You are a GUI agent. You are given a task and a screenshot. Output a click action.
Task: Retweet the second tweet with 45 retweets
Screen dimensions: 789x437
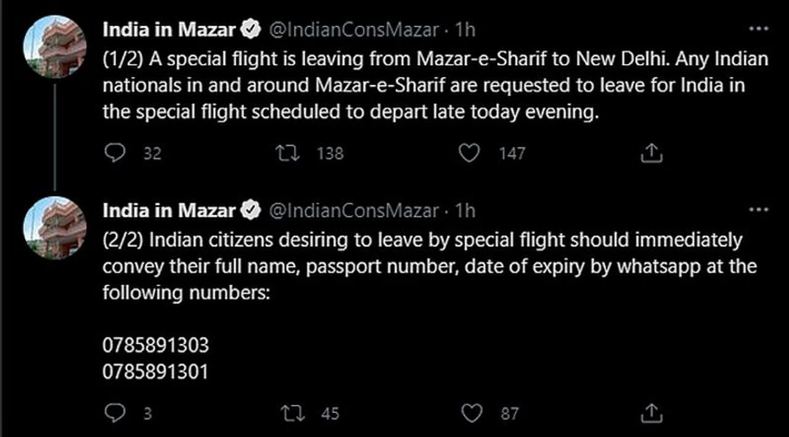click(290, 413)
